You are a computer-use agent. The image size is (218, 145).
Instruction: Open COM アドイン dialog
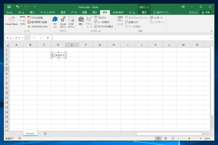[71, 22]
